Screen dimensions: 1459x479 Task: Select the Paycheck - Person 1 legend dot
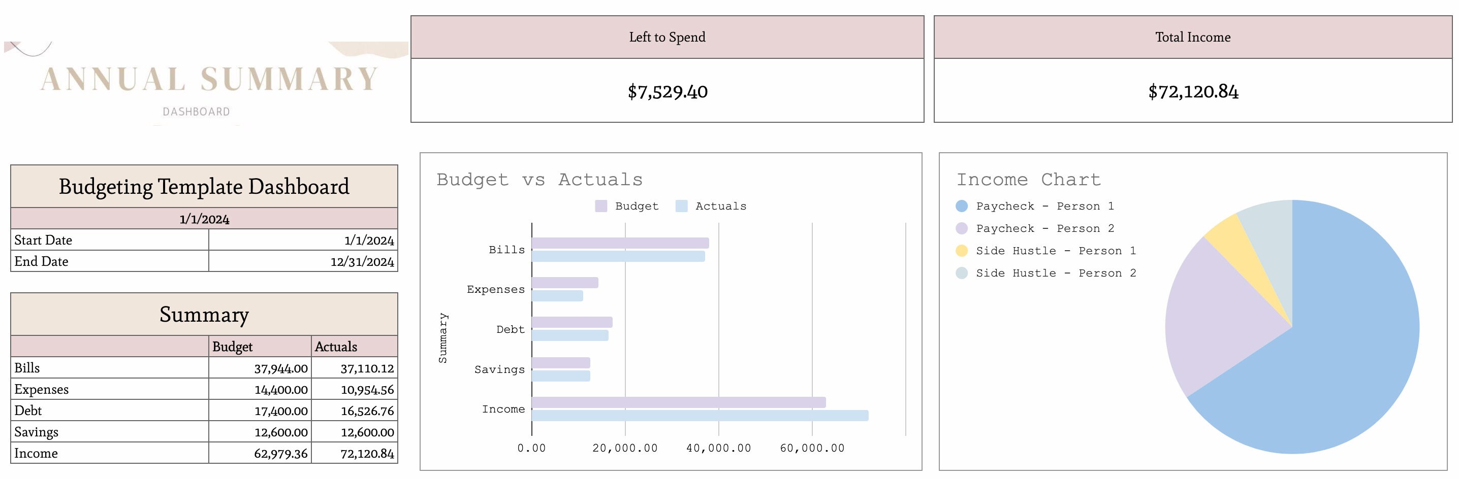961,207
